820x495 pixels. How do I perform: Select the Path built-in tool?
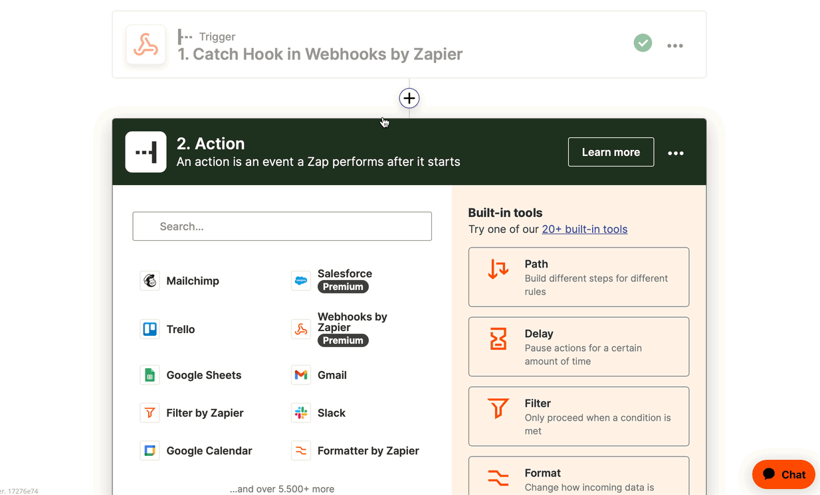[579, 277]
